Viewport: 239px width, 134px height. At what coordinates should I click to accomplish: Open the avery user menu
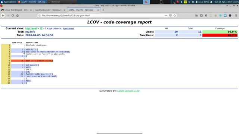[236, 2]
